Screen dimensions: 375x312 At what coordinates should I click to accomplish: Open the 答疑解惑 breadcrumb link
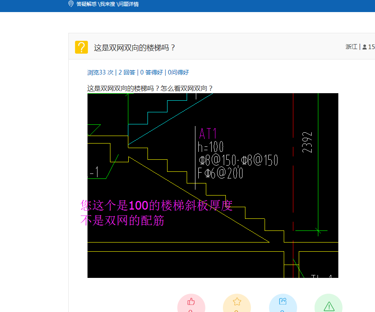pos(86,4)
